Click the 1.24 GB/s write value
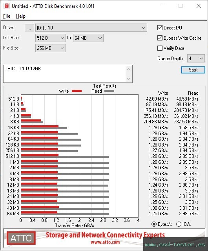 (x=159, y=185)
